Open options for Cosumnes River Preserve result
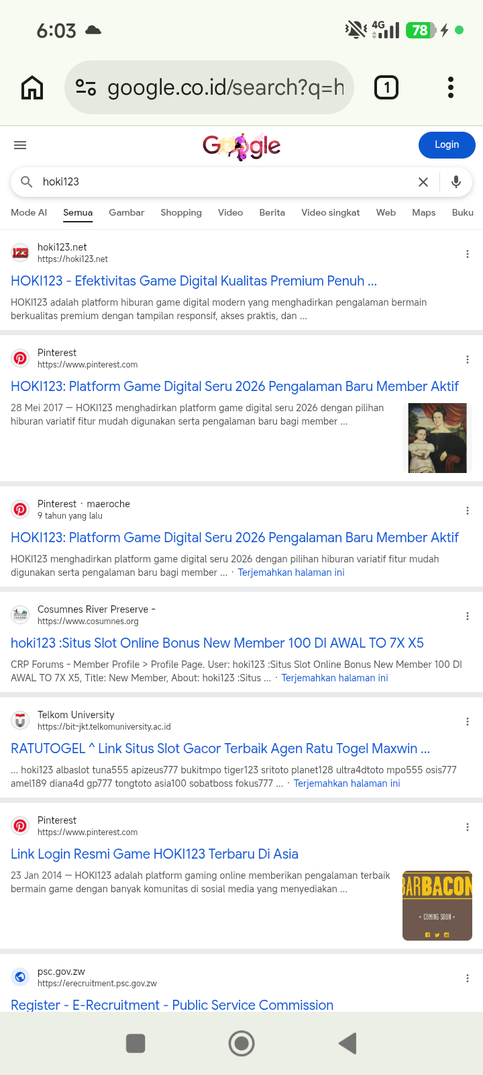The image size is (483, 1075). [x=468, y=616]
